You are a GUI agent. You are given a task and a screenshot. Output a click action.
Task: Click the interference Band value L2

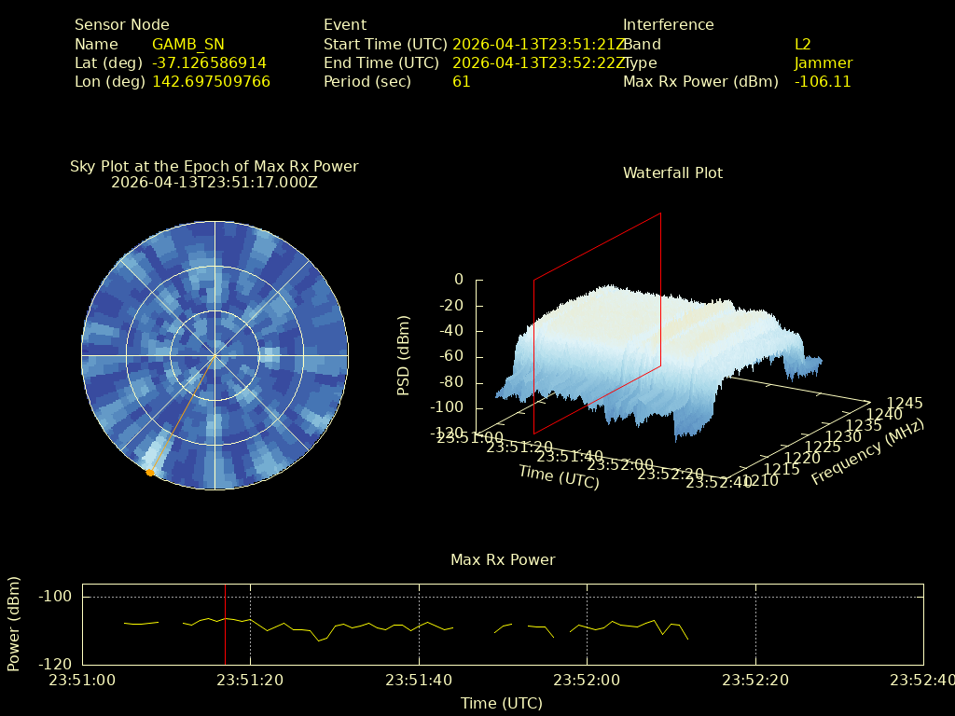click(802, 45)
